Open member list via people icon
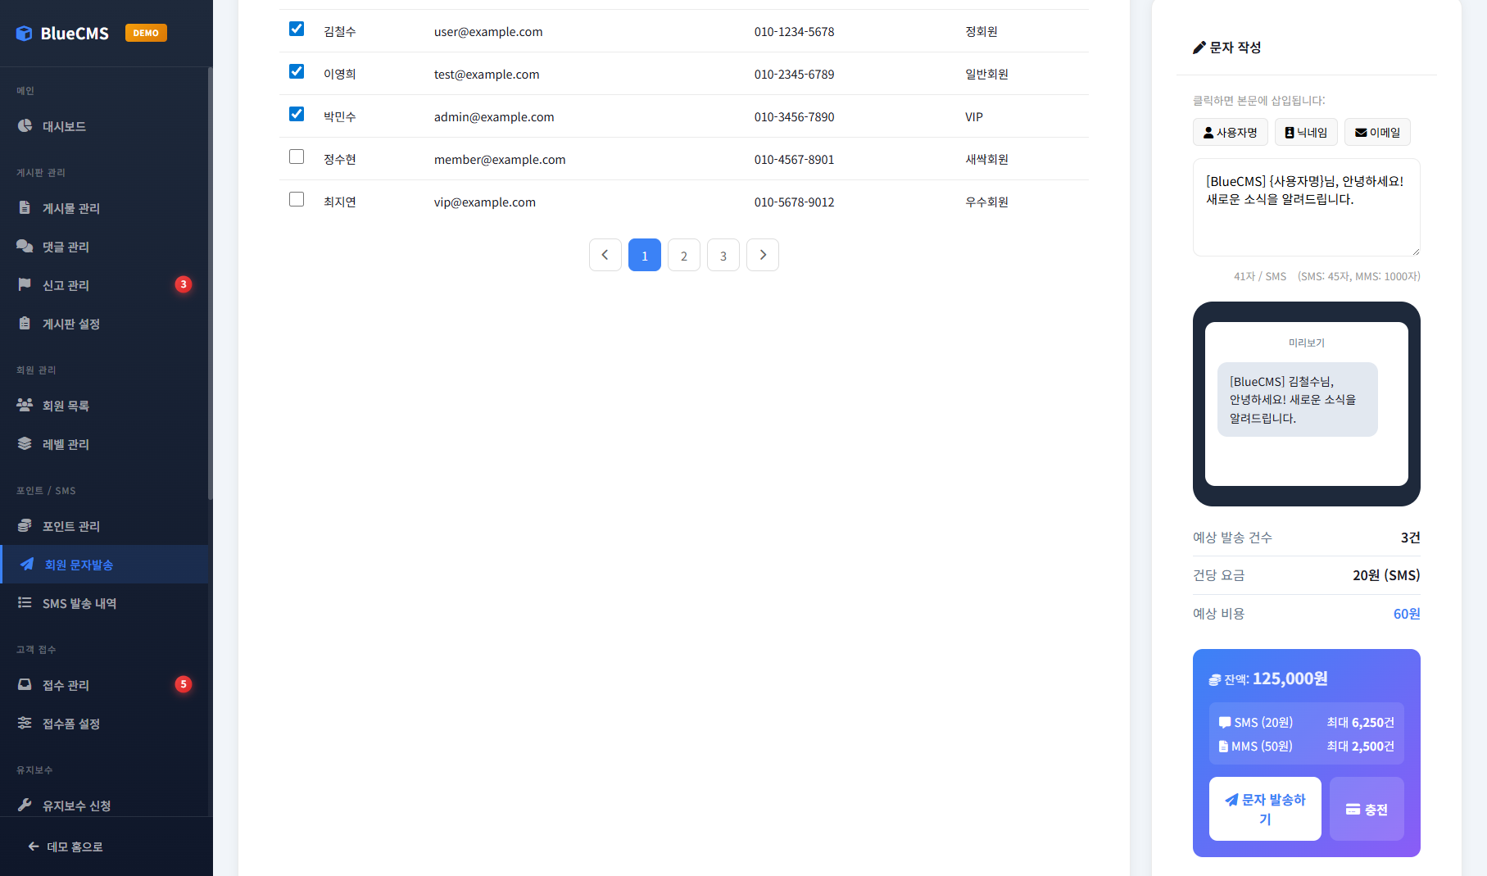 coord(25,405)
